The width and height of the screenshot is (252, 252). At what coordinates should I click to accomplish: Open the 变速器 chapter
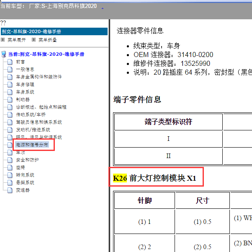coord(23,190)
